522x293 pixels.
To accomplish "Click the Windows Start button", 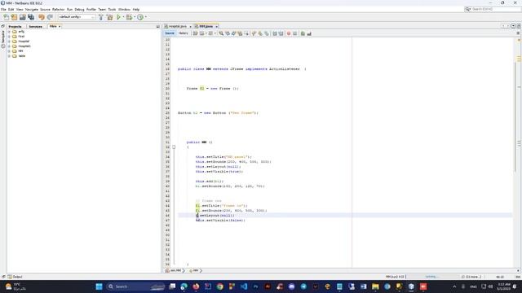I will pyautogui.click(x=99, y=286).
